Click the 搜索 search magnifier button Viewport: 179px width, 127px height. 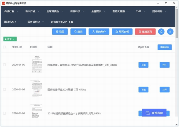pyautogui.click(x=78, y=32)
